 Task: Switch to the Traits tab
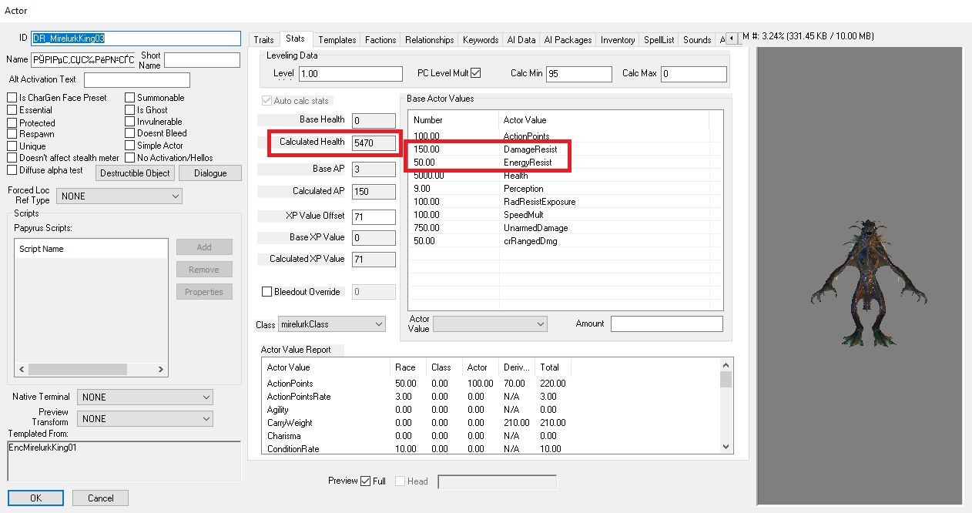263,40
